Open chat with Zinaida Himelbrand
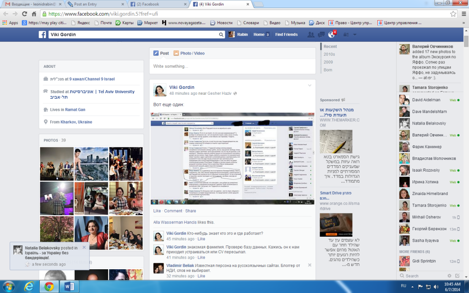Image resolution: width=469 pixels, height=293 pixels. point(429,194)
